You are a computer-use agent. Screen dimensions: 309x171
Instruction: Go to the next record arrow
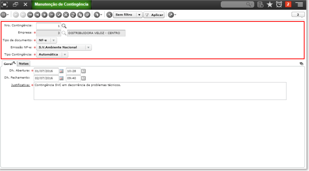point(30,15)
